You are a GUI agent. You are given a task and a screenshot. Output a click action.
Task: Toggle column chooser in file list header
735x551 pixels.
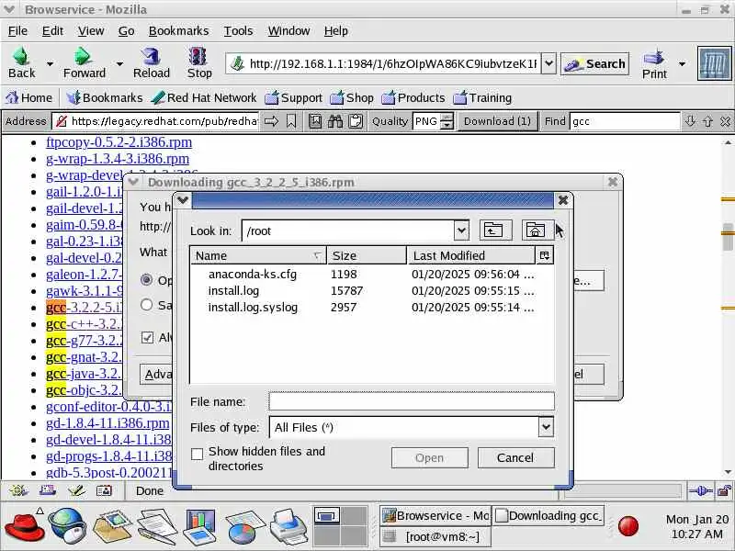[x=545, y=255]
